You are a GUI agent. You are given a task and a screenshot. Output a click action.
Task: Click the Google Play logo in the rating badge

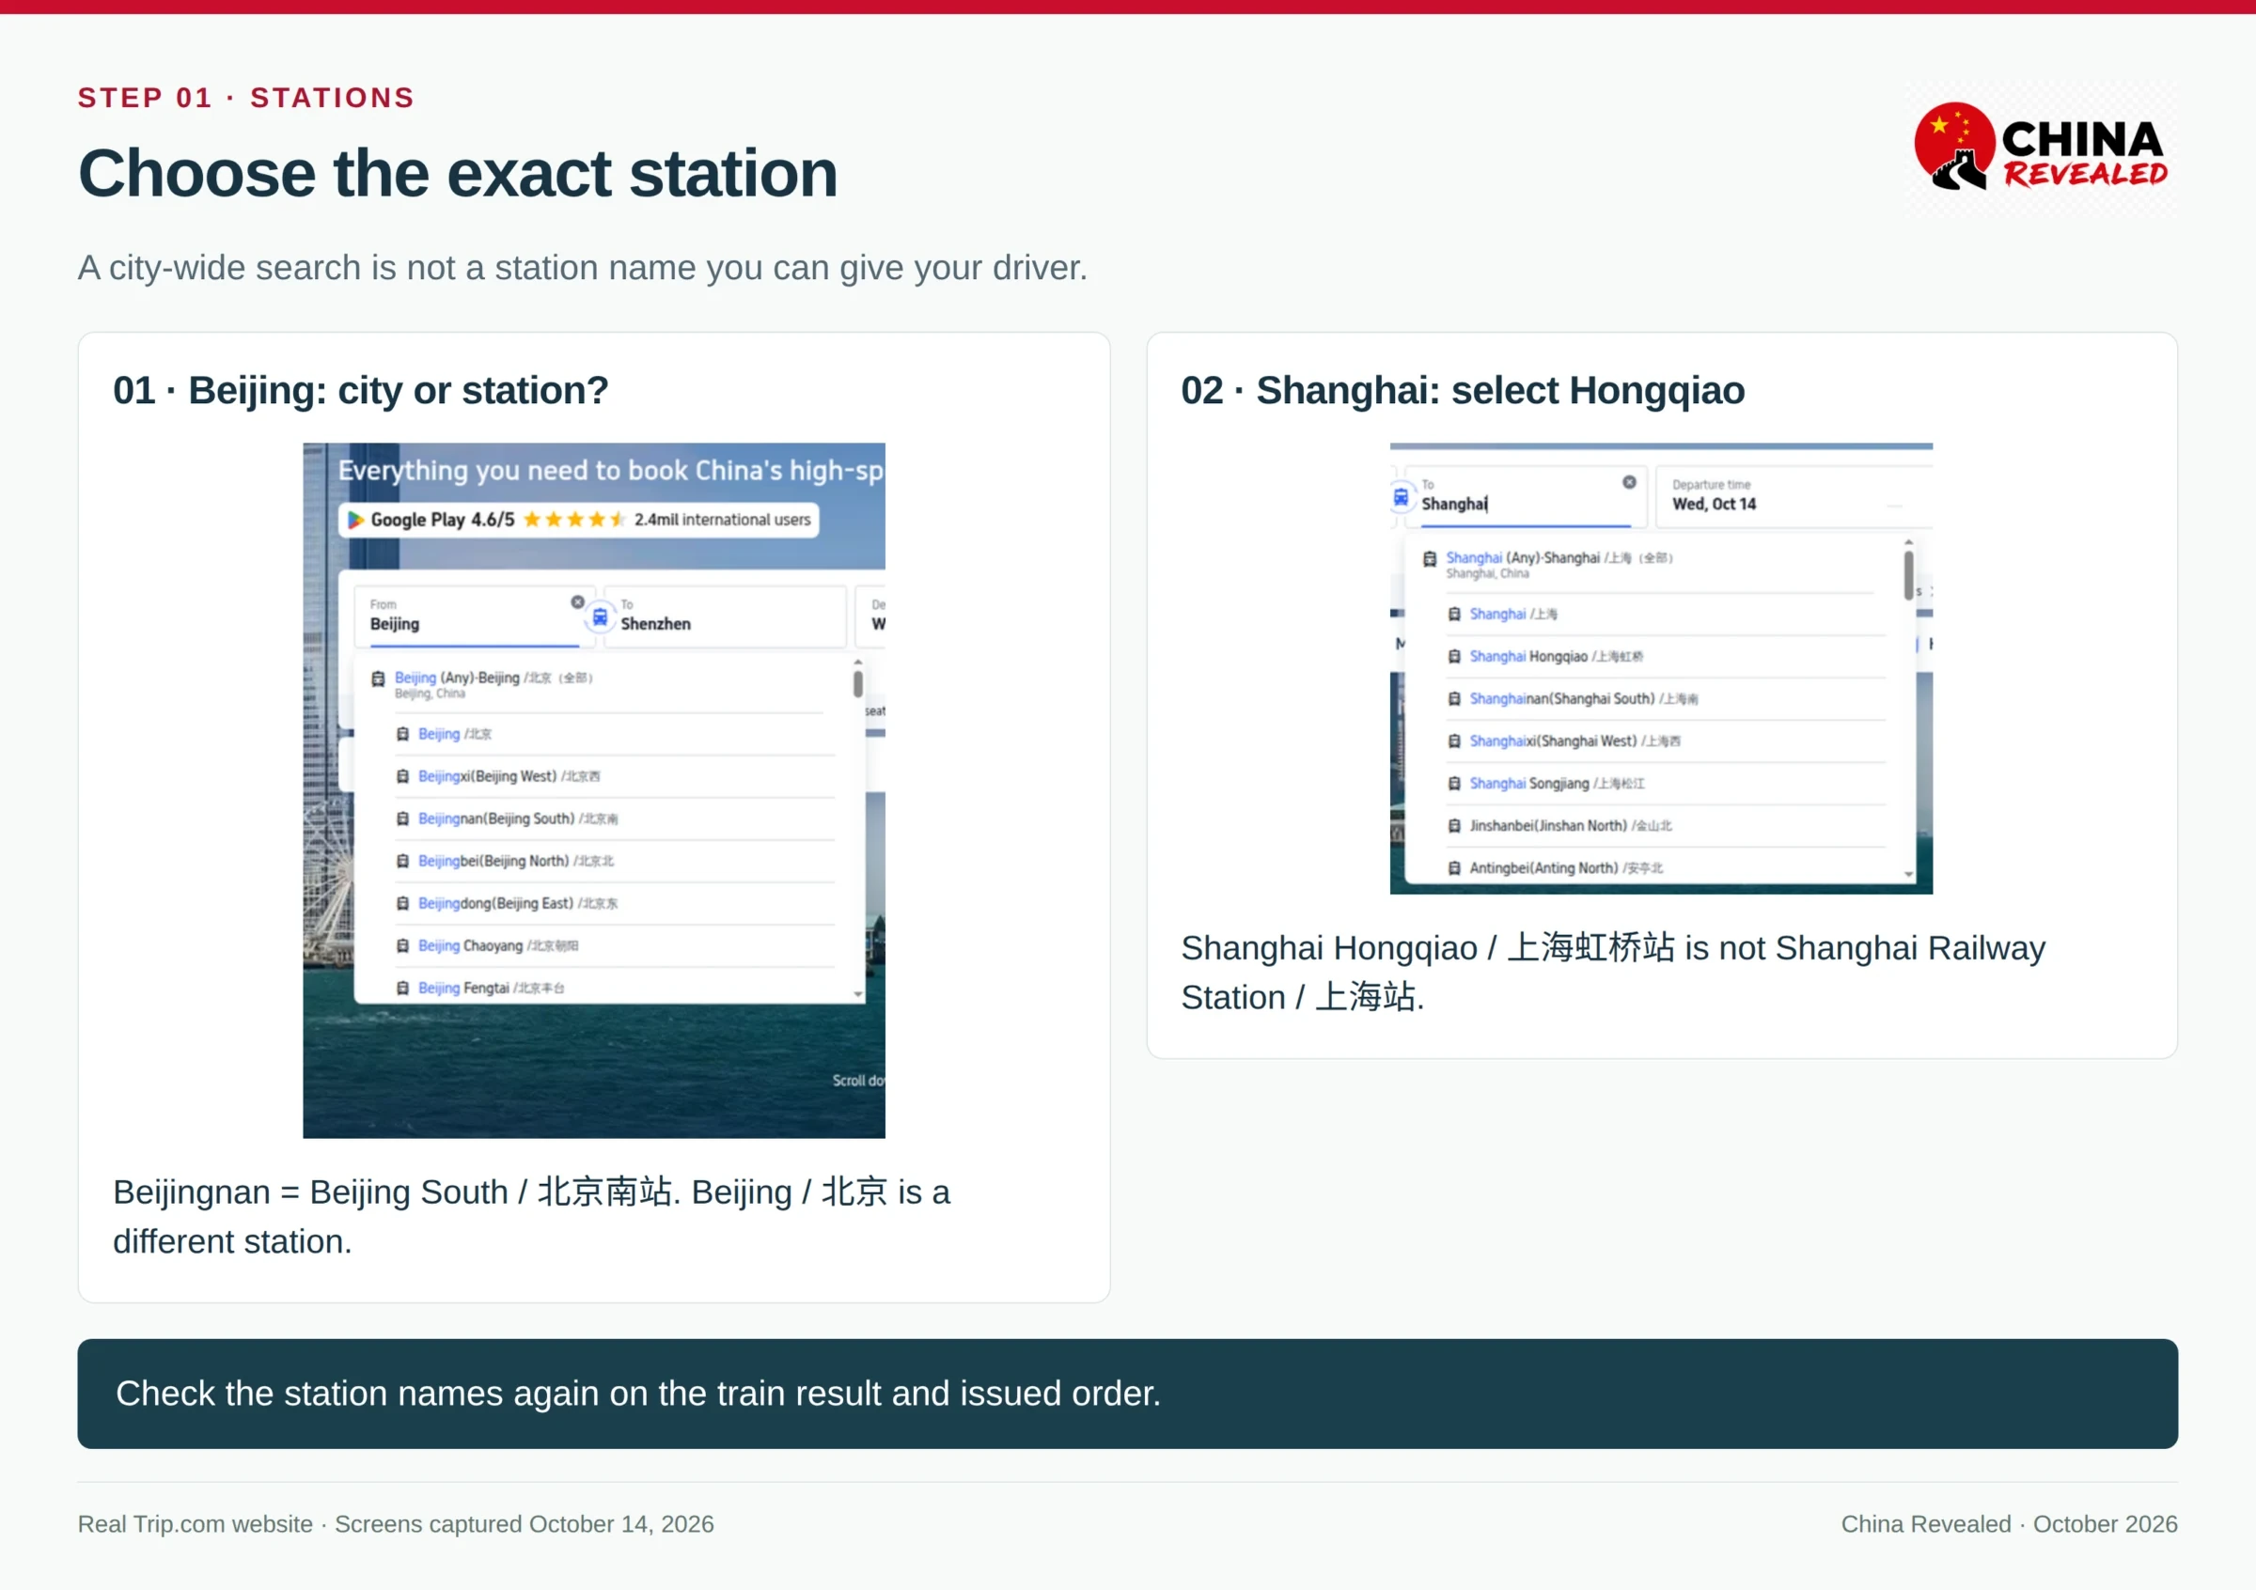pyautogui.click(x=355, y=520)
